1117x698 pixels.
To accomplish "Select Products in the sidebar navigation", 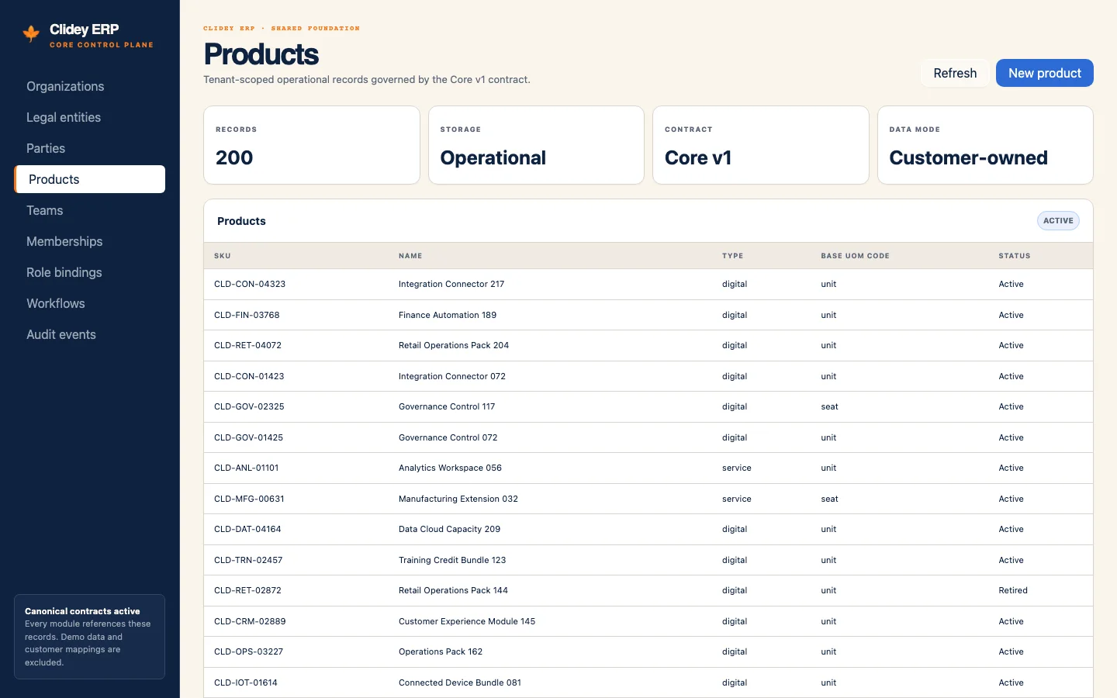I will (x=90, y=179).
